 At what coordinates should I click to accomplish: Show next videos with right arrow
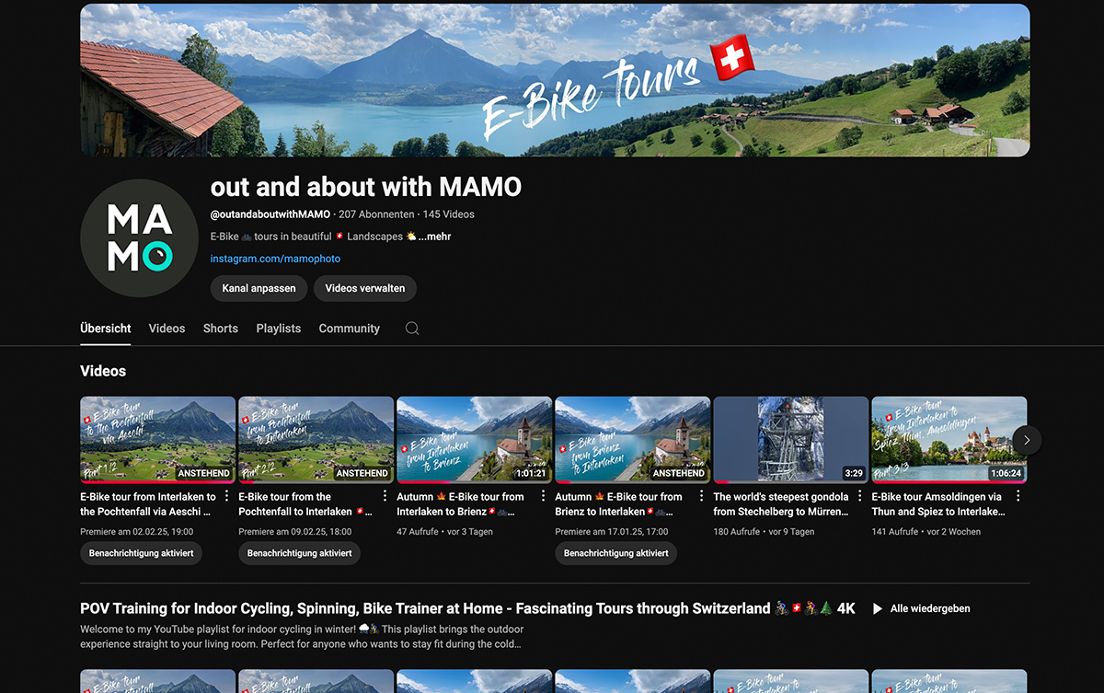click(1027, 440)
